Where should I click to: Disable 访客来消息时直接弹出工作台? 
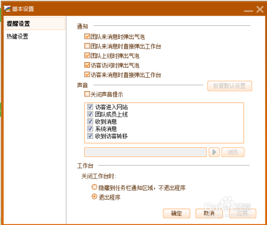coord(87,74)
